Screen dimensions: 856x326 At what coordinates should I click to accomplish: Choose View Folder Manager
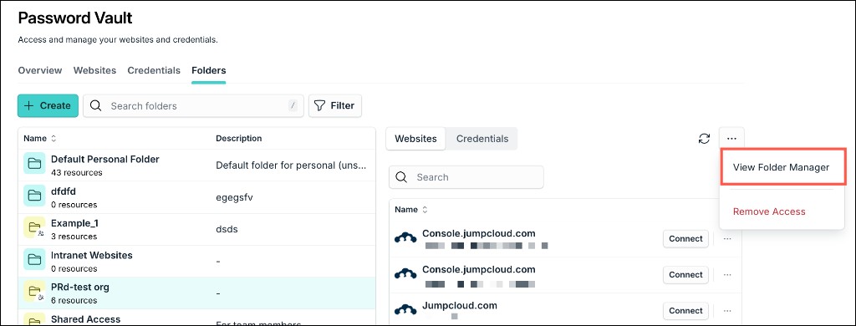tap(782, 168)
